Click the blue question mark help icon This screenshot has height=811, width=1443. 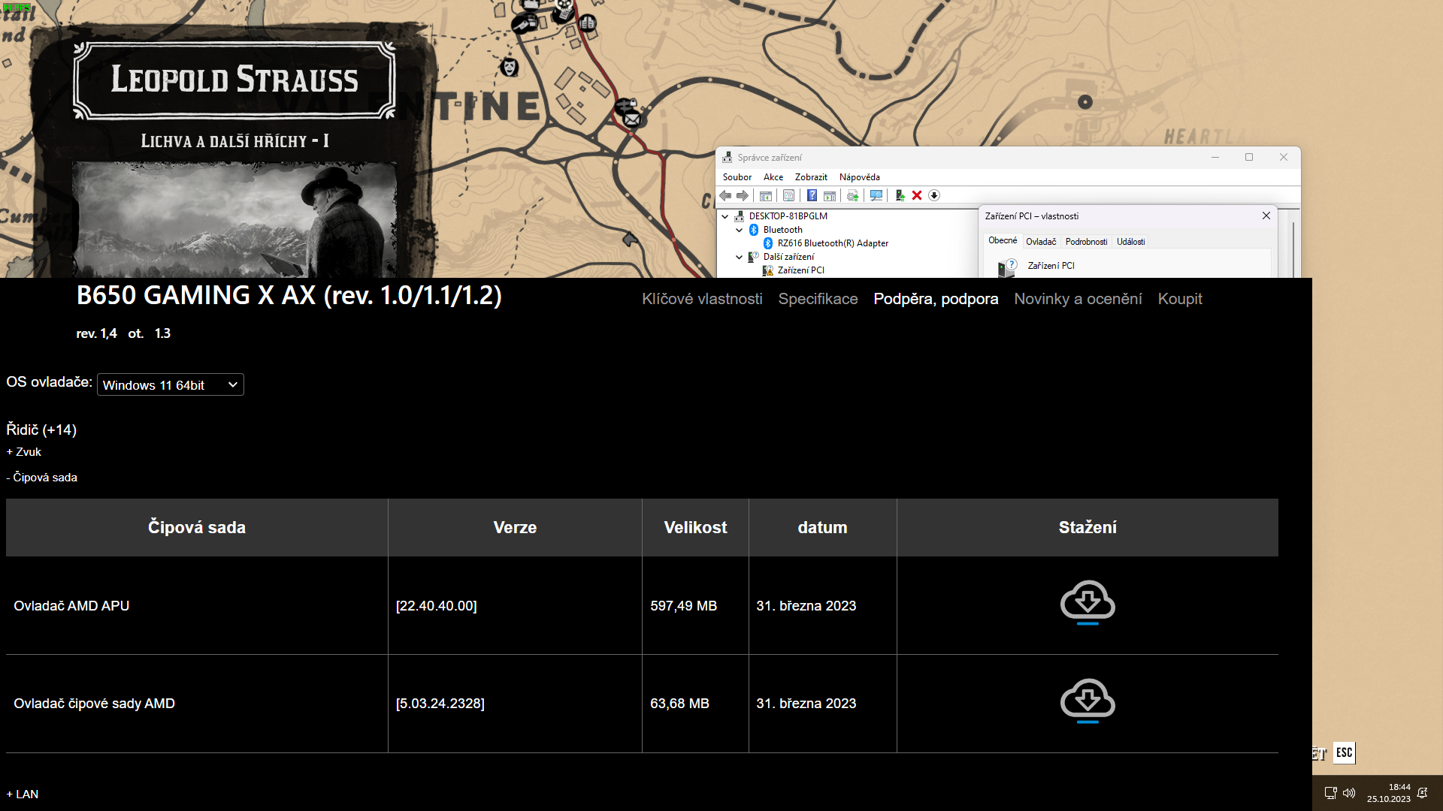click(812, 195)
